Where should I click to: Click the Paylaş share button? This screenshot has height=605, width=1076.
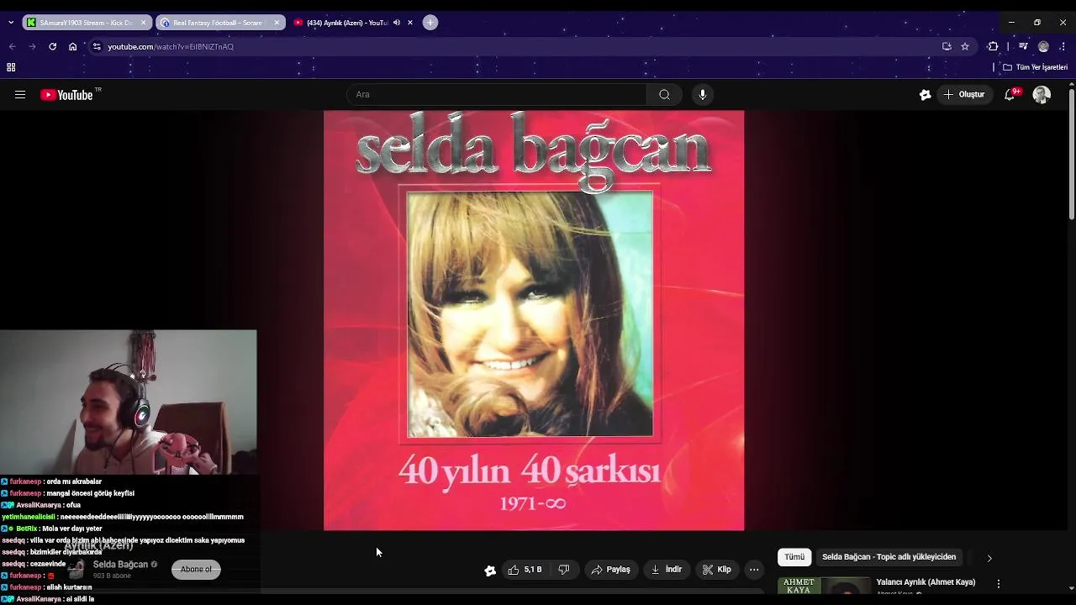point(610,570)
